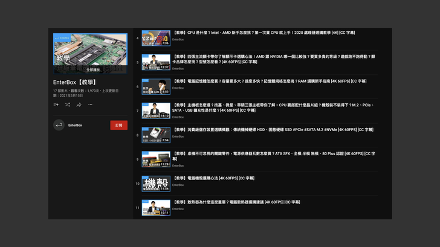This screenshot has width=440, height=247.
Task: Open the 14:10 motherboard video thumbnail
Action: click(x=156, y=111)
